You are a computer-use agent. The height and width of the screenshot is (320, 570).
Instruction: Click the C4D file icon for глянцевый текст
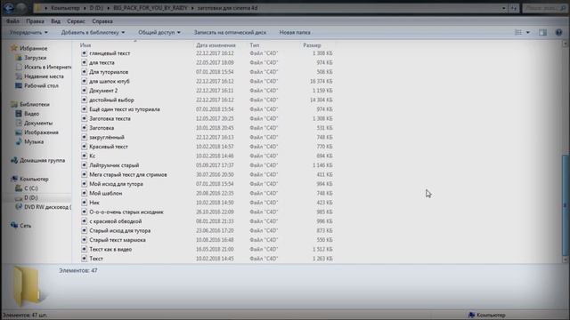click(x=84, y=53)
